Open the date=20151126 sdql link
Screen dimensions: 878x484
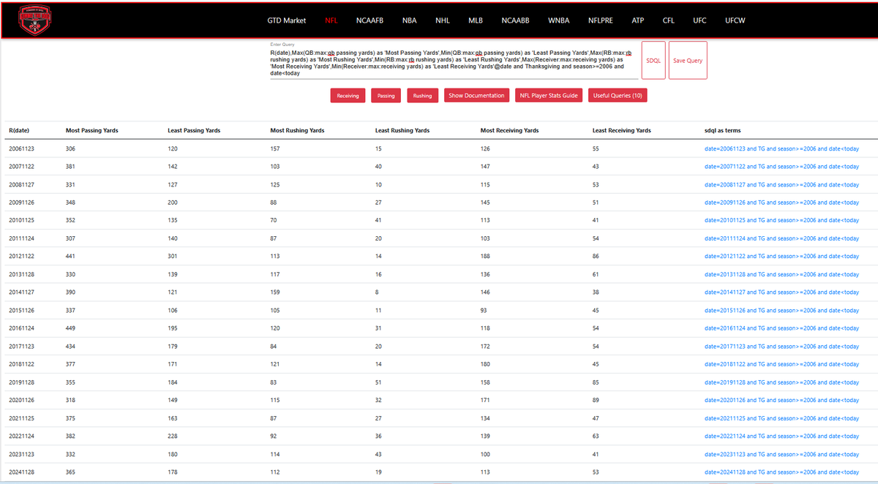point(781,310)
